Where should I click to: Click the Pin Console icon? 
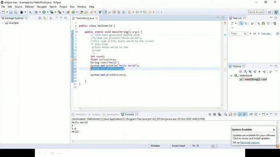pyautogui.click(x=251, y=114)
